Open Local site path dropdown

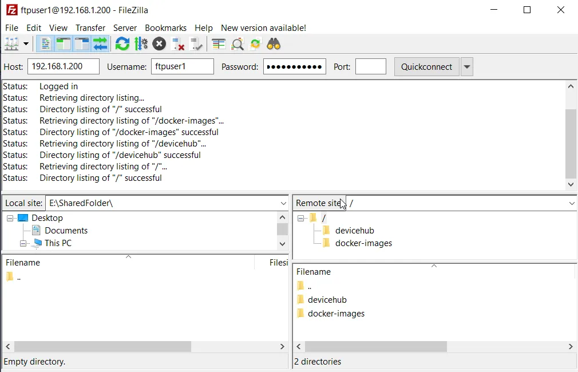pos(283,203)
